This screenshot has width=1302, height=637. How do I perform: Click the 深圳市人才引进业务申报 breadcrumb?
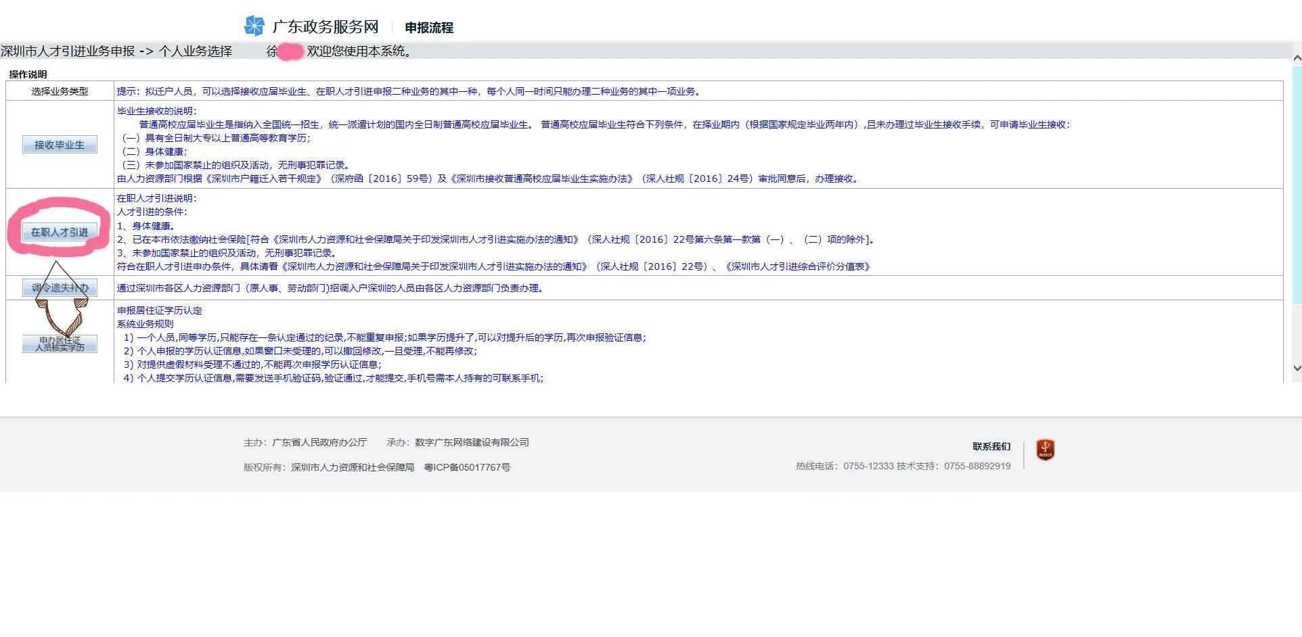click(68, 51)
